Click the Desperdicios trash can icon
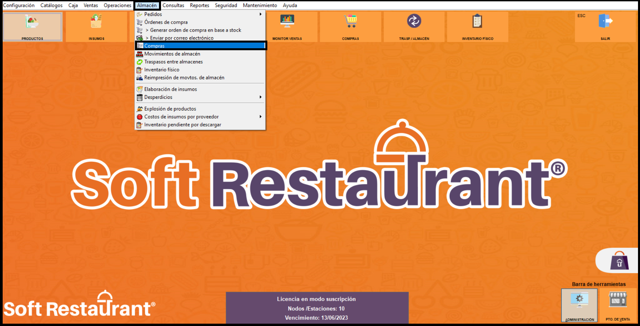Screen dimensions: 640x326 tap(140, 97)
